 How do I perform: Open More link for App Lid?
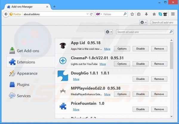pos(107,49)
